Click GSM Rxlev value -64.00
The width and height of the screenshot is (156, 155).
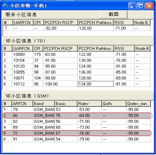click(89, 115)
